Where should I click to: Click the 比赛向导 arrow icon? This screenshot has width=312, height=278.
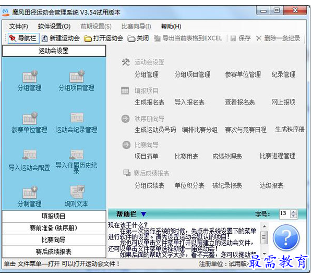tap(126, 145)
